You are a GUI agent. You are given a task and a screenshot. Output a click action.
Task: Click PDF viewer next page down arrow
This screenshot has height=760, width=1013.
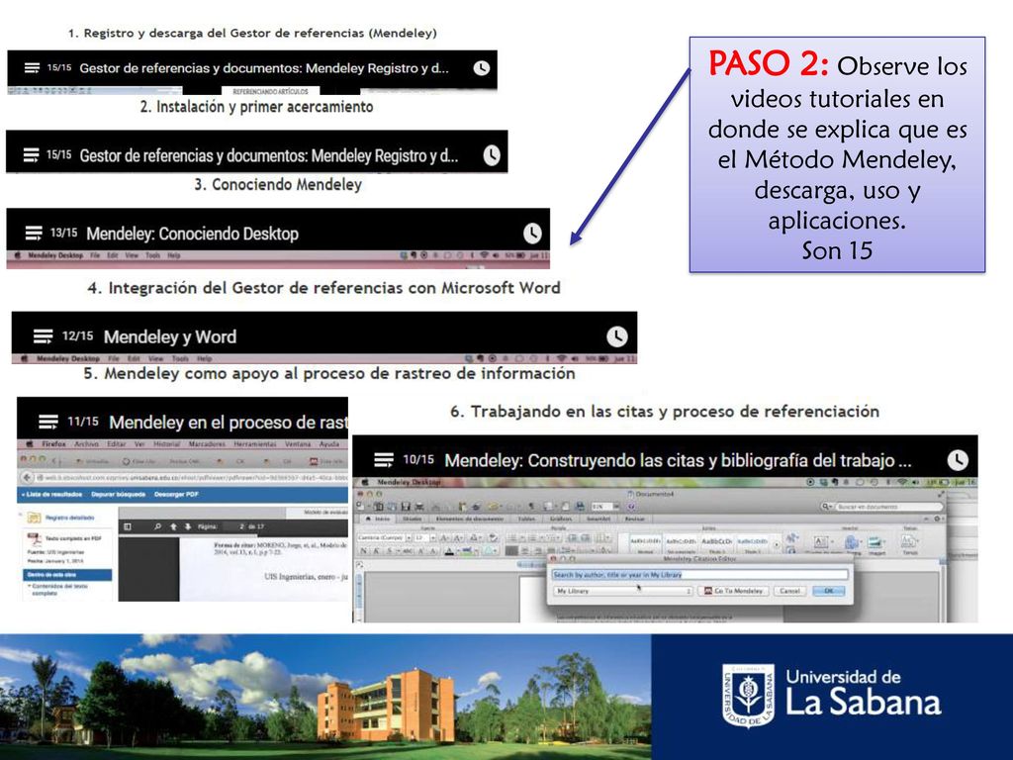[x=188, y=526]
